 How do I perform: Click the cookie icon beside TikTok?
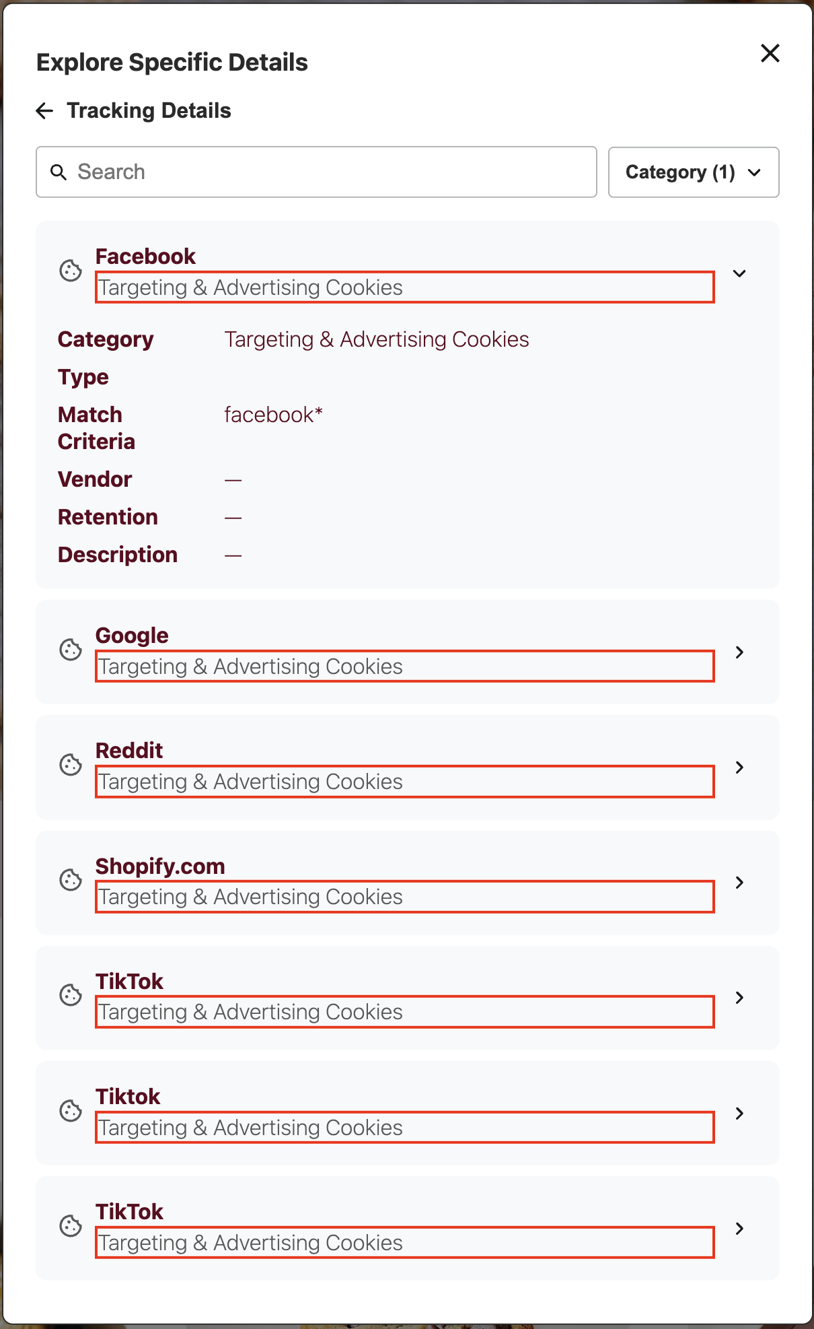pyautogui.click(x=71, y=997)
